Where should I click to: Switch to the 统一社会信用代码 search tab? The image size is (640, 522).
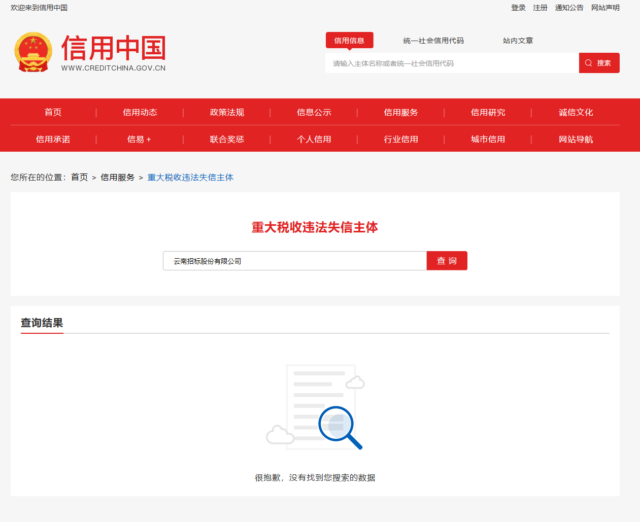pyautogui.click(x=432, y=40)
